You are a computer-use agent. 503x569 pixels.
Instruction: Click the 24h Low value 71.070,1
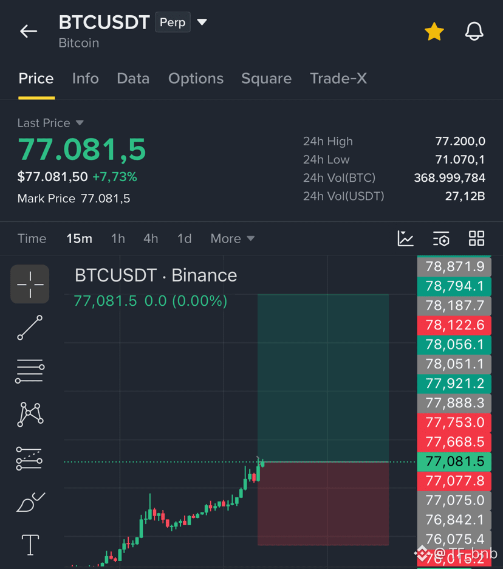tap(460, 159)
